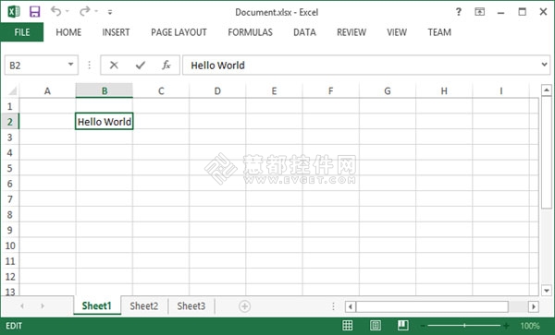Close the Excel window
This screenshot has height=335, width=555.
click(543, 12)
